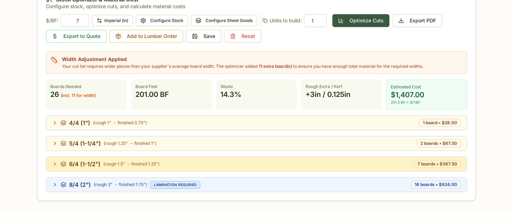This screenshot has width=513, height=221.
Task: Click the bar chart icon on Optimize Cuts
Action: tap(341, 20)
